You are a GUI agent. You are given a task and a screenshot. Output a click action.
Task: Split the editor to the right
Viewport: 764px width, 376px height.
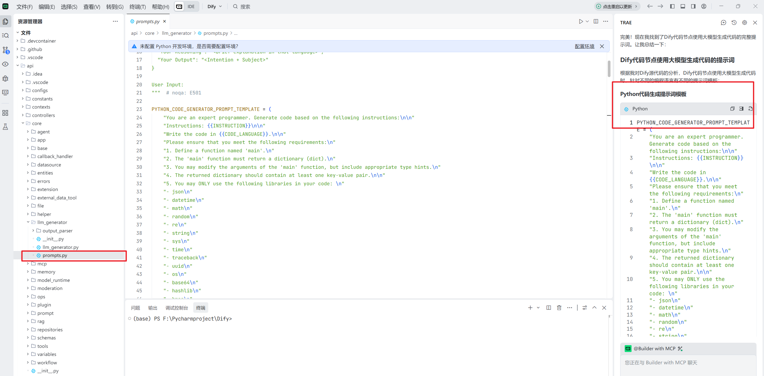coord(596,21)
